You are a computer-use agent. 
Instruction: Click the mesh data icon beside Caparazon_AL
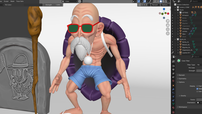coord(197,50)
